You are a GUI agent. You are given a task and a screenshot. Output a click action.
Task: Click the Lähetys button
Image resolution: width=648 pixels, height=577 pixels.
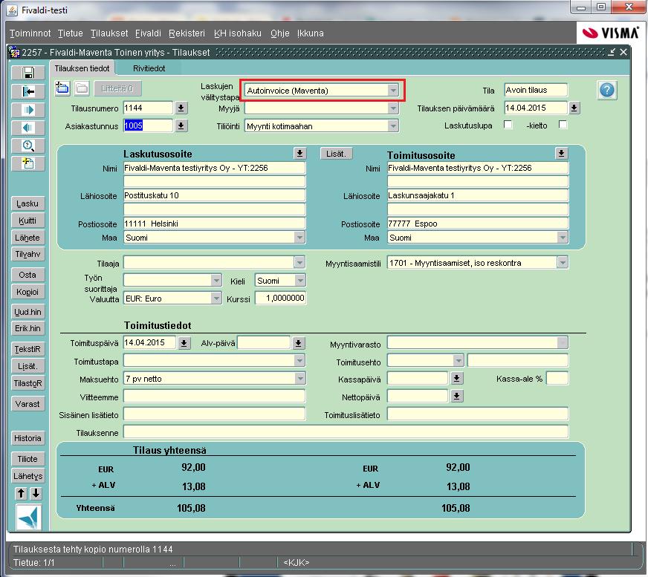pyautogui.click(x=27, y=476)
